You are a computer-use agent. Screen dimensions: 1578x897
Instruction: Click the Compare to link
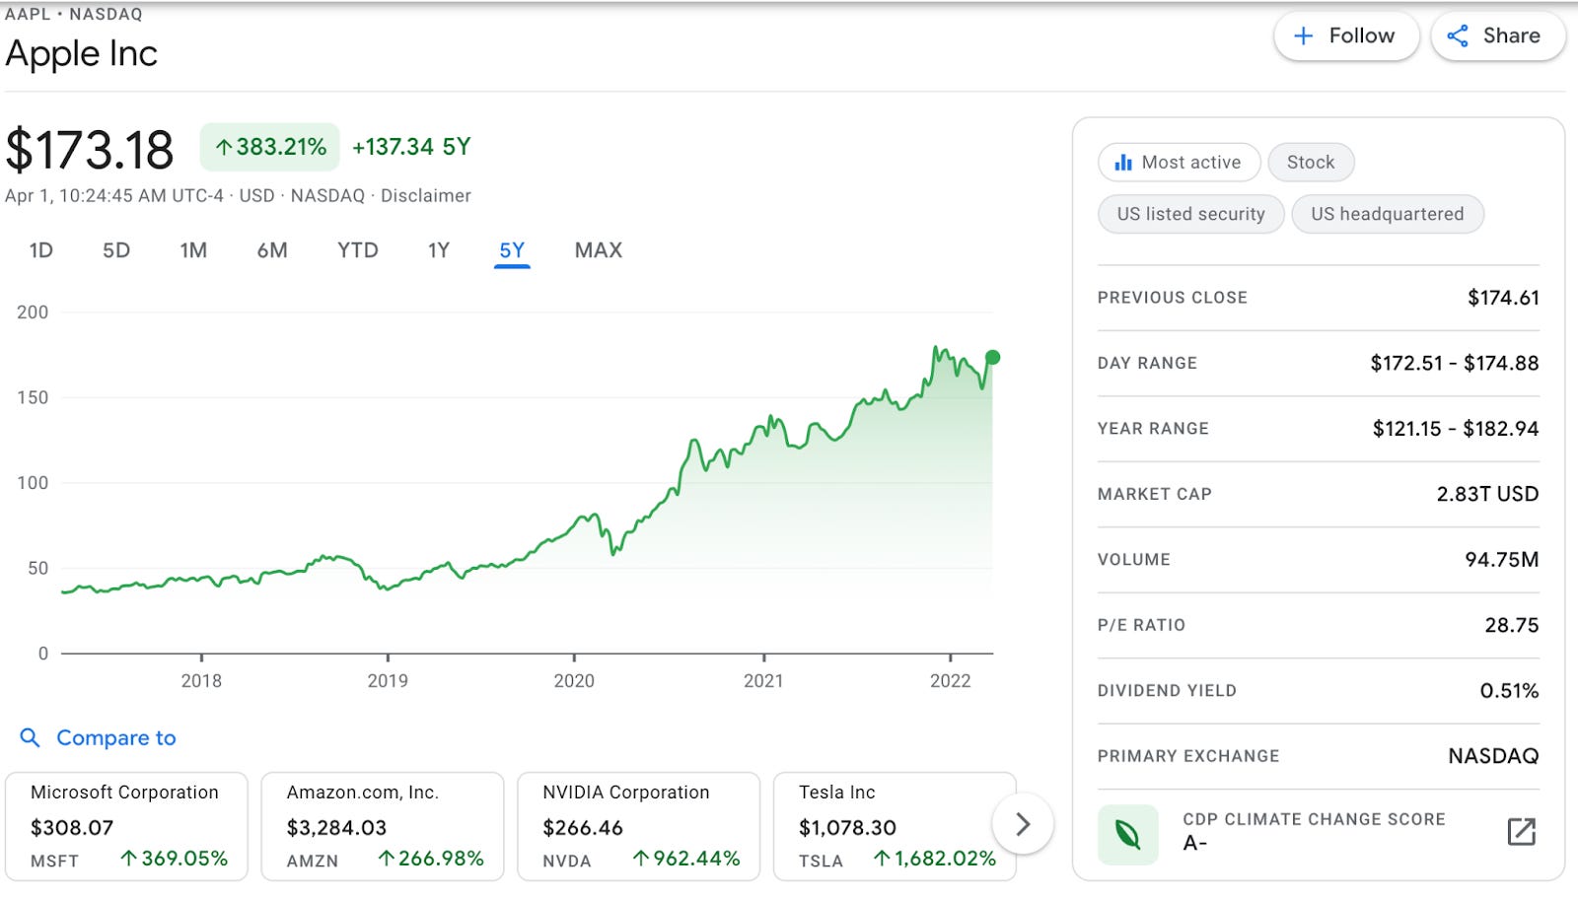116,737
